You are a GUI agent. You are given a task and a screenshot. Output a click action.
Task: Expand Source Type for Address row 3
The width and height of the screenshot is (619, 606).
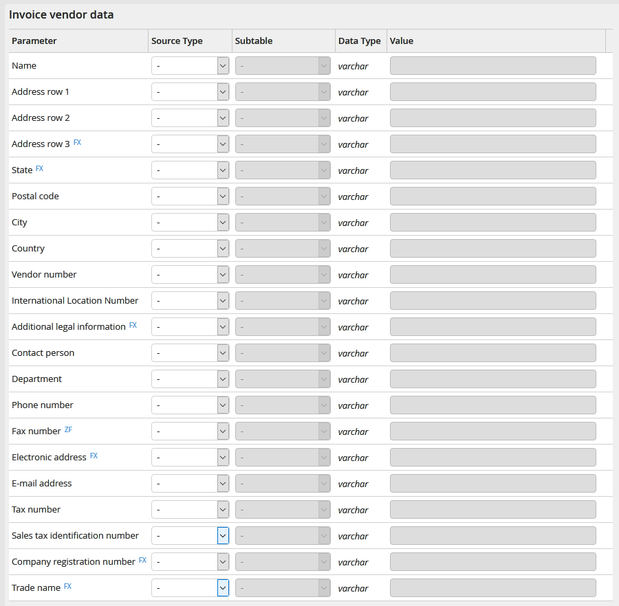point(191,144)
